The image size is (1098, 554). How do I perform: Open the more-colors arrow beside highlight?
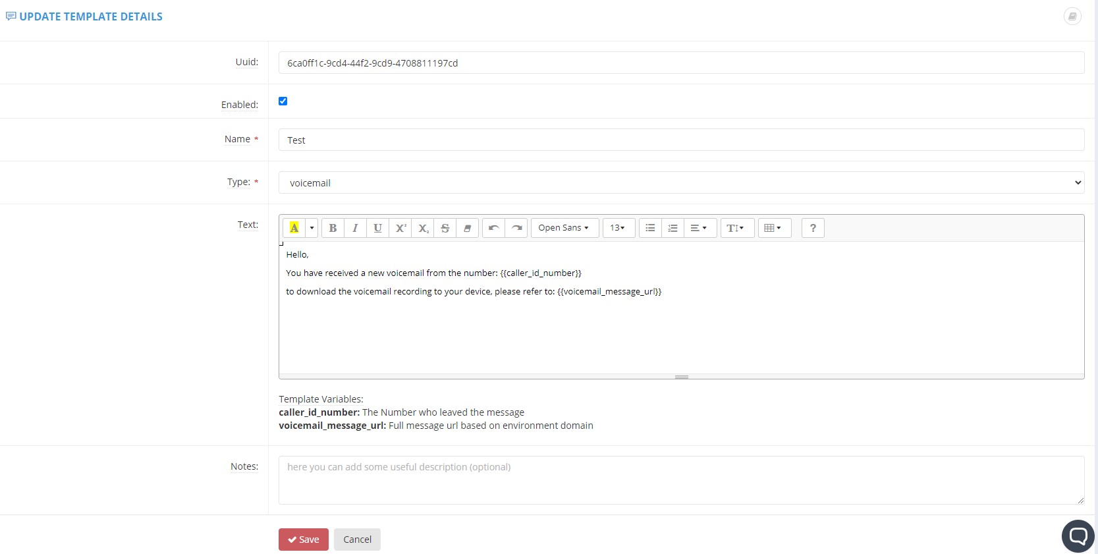tap(312, 228)
